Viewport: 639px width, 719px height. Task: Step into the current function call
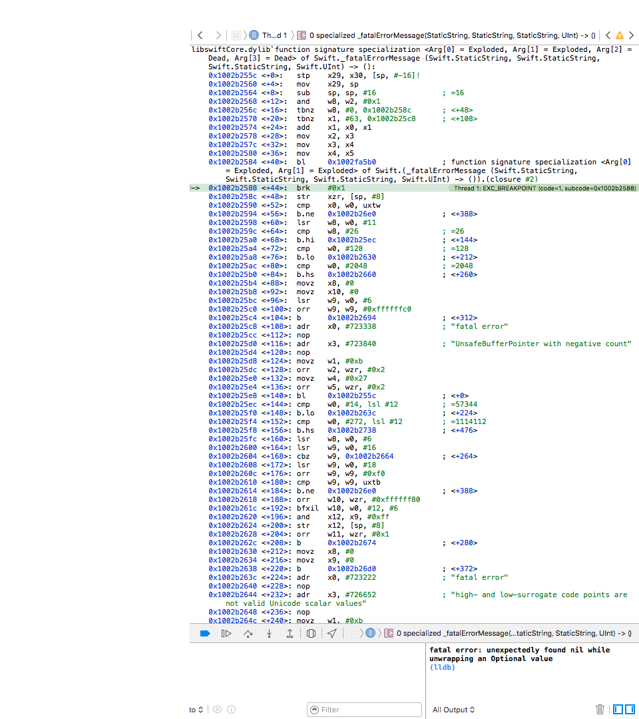pyautogui.click(x=268, y=633)
